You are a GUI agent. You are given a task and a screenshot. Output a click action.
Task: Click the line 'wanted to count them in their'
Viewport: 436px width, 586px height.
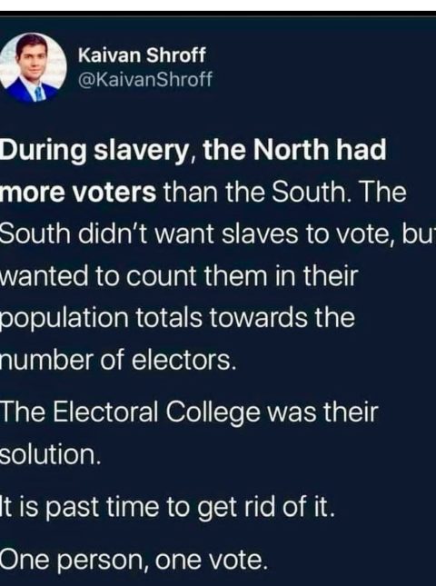click(179, 276)
